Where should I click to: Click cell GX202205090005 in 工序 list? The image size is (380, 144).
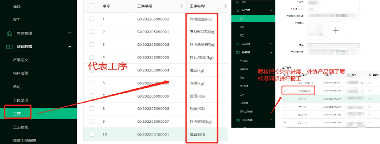point(153,57)
